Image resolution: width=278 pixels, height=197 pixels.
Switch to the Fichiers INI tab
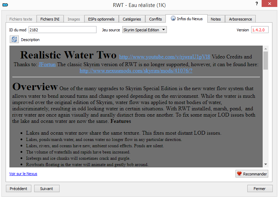pyautogui.click(x=50, y=19)
